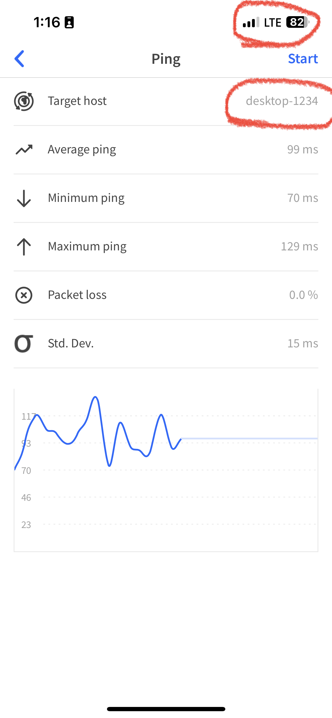Select the Maximum ping 129 ms value

pyautogui.click(x=299, y=246)
